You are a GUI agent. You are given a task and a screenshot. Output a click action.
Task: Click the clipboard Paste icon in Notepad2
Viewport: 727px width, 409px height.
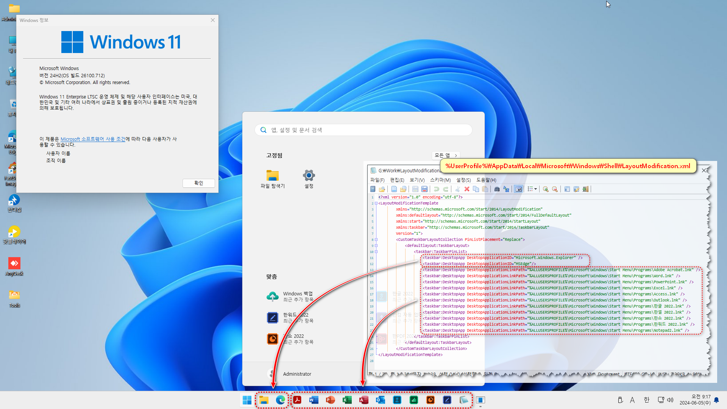485,189
